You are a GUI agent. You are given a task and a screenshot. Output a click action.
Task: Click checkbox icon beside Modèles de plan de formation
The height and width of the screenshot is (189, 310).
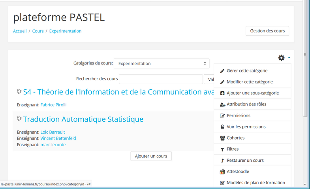click(222, 183)
